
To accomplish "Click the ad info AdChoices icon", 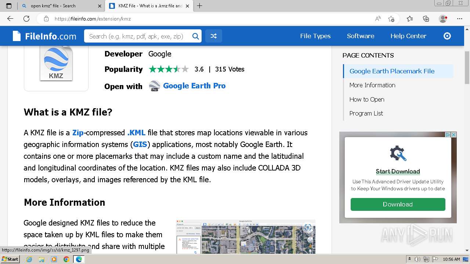I will 448,135.
